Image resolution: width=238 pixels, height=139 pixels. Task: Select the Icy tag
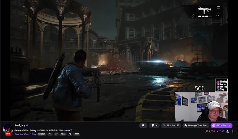[x=56, y=134]
